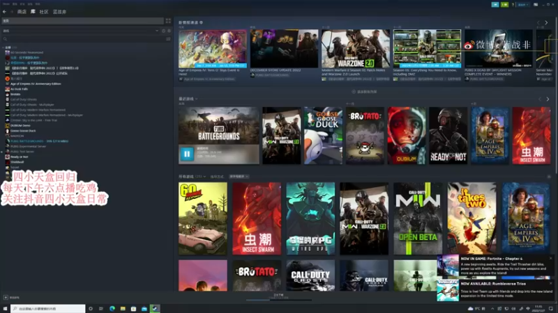Open Brotato cover in recent games
The width and height of the screenshot is (558, 313).
(x=365, y=136)
